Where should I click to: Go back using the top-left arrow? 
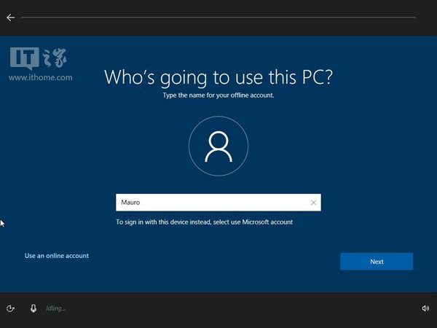[10, 17]
